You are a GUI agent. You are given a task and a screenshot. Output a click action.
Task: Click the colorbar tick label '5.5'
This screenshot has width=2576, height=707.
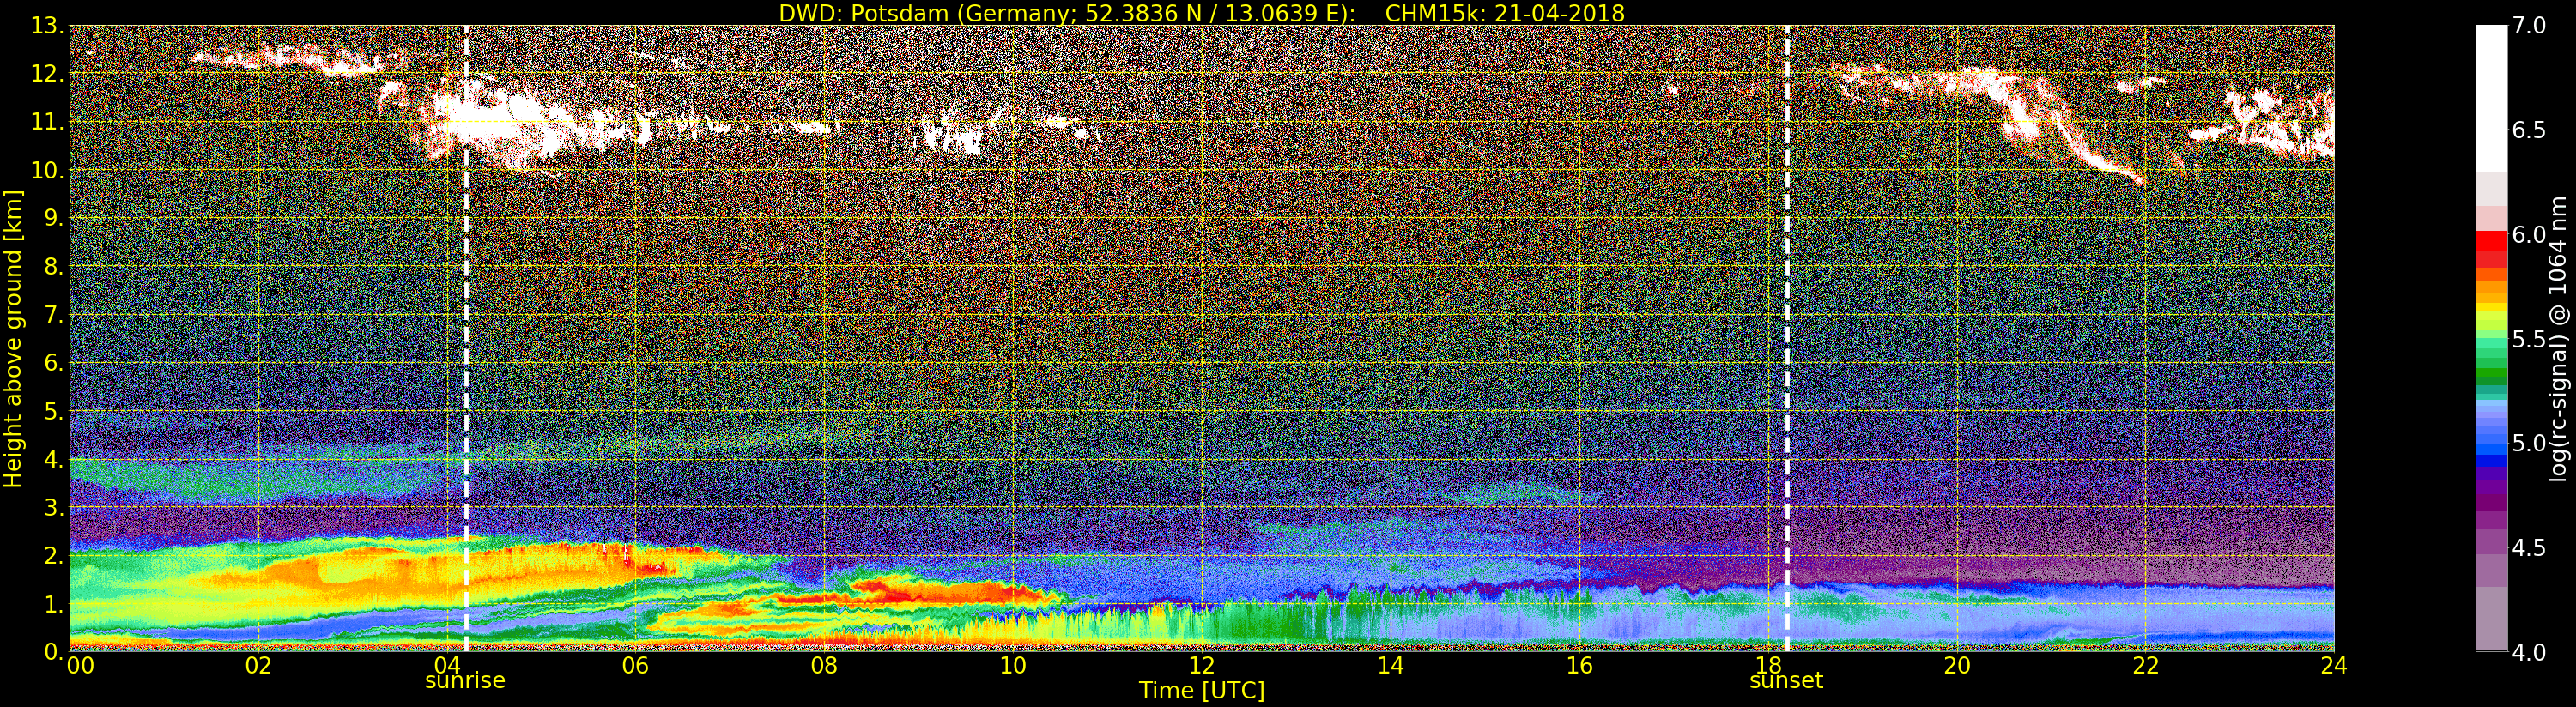[x=2529, y=339]
